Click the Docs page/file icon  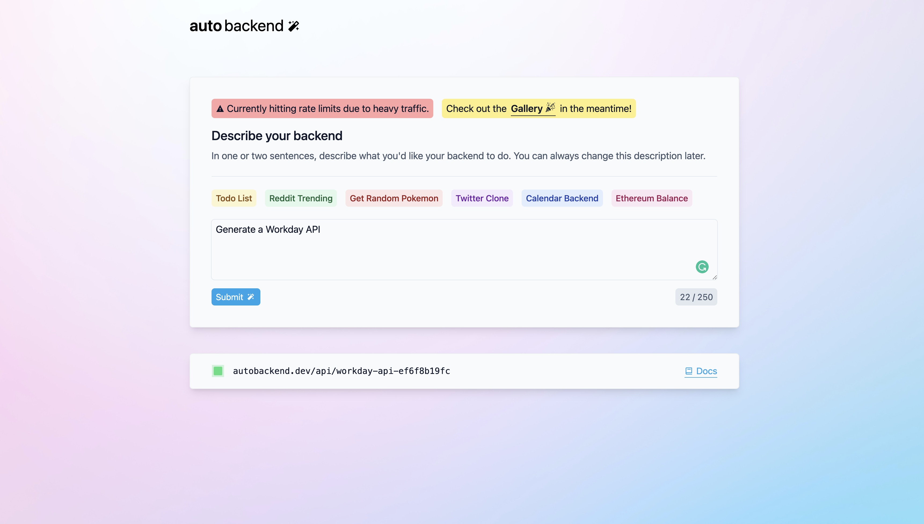(689, 370)
